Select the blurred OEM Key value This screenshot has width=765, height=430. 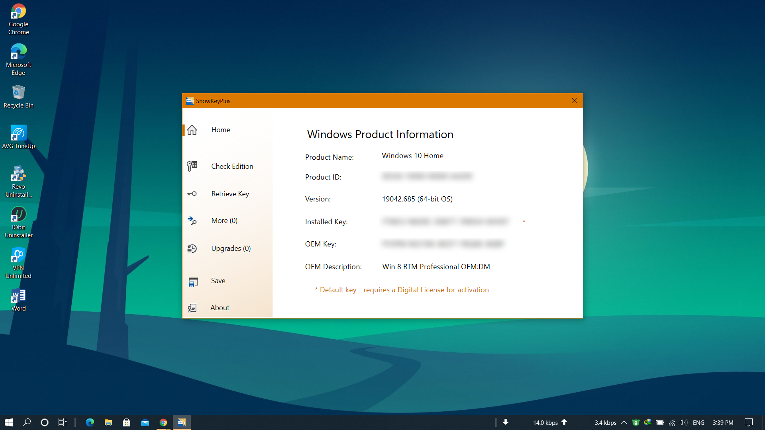(443, 244)
